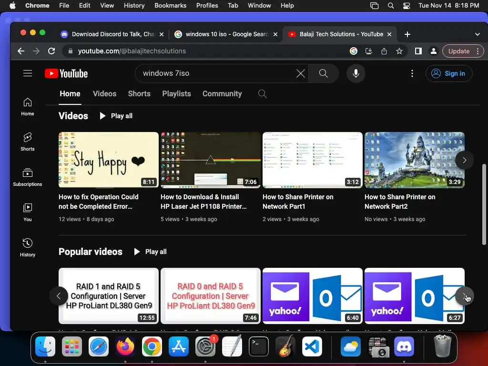Bookmark this page with the star icon
Image resolution: width=488 pixels, height=366 pixels.
point(399,51)
